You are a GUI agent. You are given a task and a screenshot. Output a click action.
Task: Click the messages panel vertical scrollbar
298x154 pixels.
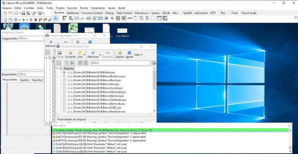(x=290, y=141)
